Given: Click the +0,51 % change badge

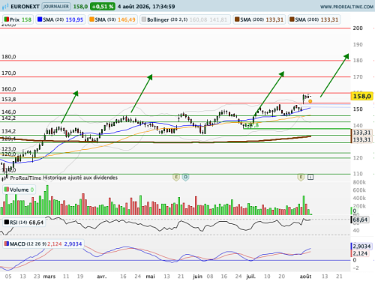Looking at the screenshot, I should tap(103, 7).
